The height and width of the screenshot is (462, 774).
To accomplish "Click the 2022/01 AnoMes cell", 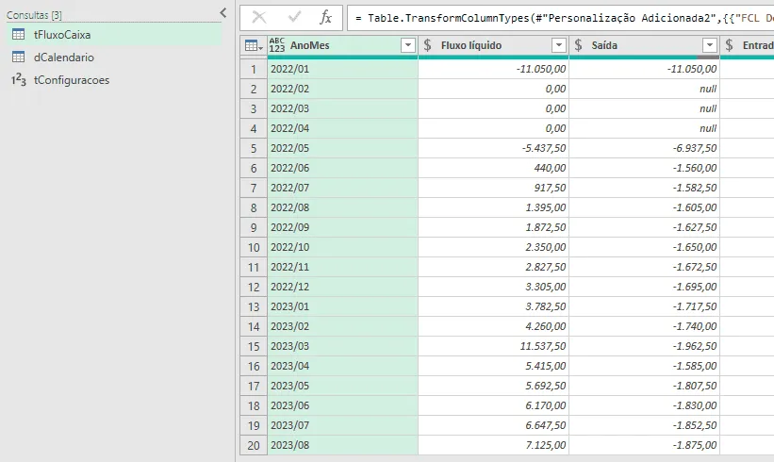I will click(342, 69).
